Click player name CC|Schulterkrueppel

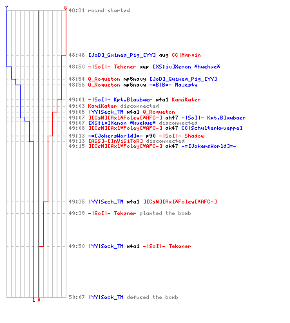pos(212,128)
